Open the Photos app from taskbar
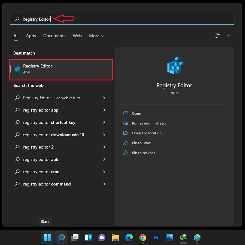 click(x=170, y=238)
